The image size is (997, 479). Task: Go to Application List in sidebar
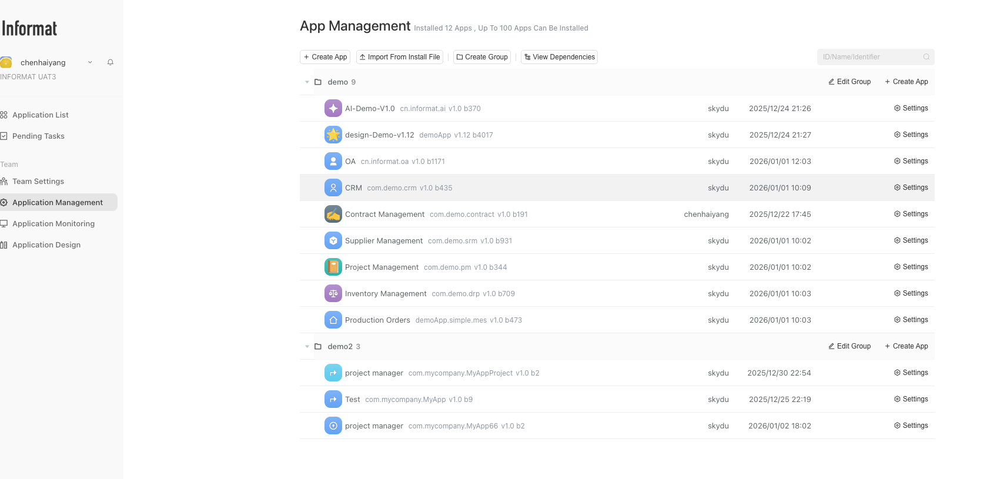40,115
